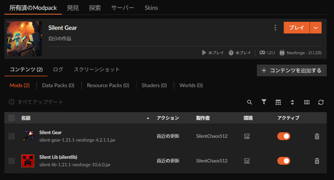Click the 名前 column header

pyautogui.click(x=26, y=118)
